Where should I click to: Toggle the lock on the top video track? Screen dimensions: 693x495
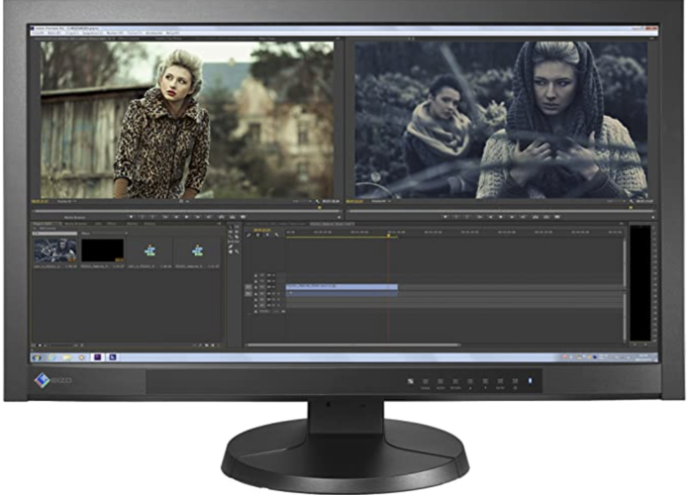pos(258,275)
